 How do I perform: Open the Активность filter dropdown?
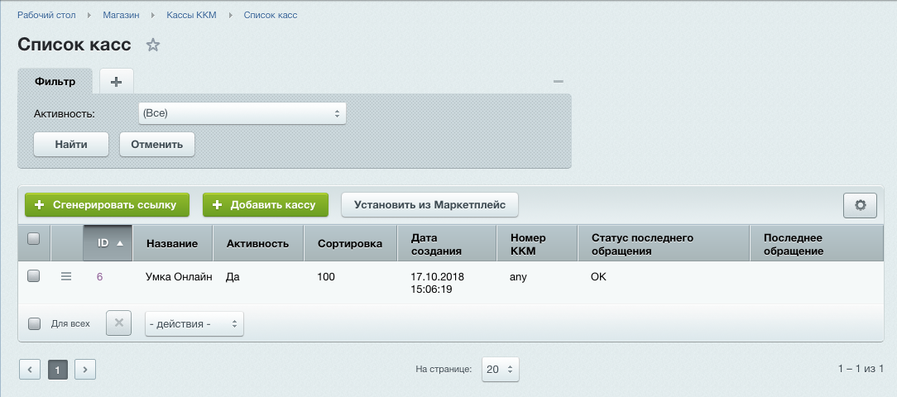(242, 113)
